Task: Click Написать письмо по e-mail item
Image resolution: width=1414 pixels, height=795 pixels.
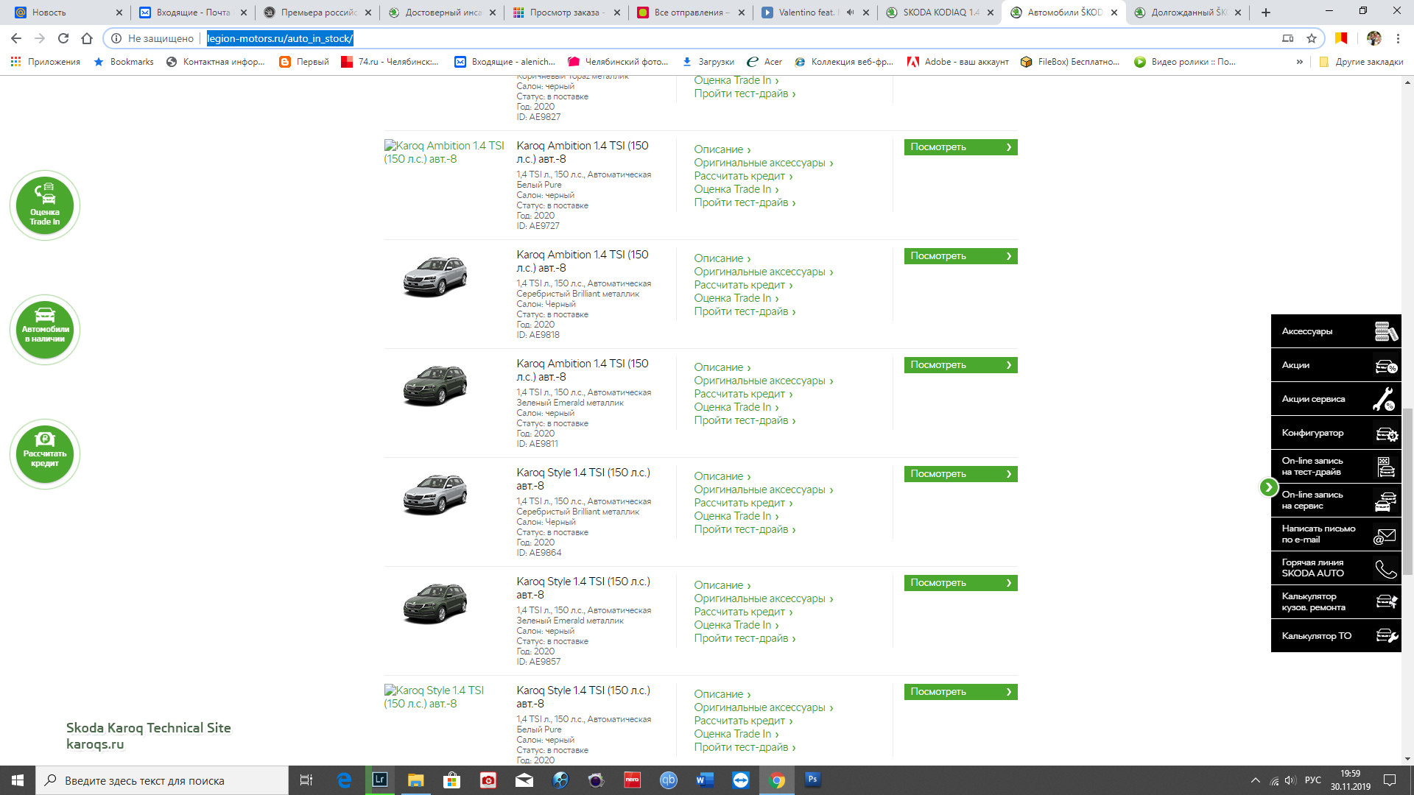Action: pos(1335,534)
